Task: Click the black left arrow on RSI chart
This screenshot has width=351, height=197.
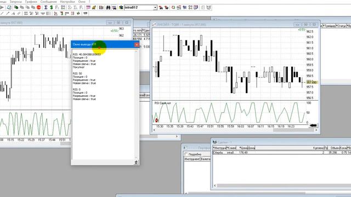Action: (313, 125)
